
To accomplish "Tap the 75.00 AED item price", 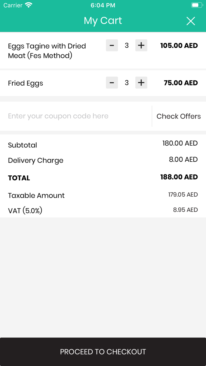I will [181, 83].
